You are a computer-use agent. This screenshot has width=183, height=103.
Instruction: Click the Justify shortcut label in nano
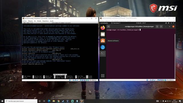[x=69, y=76]
